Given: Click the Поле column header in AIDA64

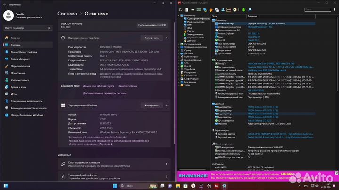Looking at the screenshot, I should tap(229, 16).
